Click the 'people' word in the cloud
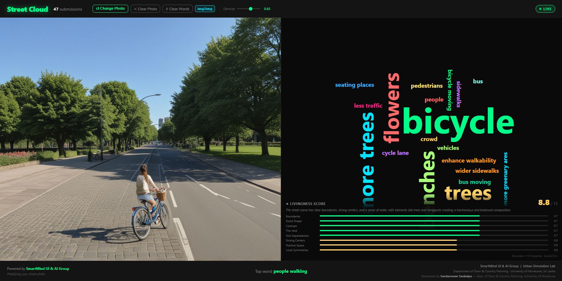 434,100
